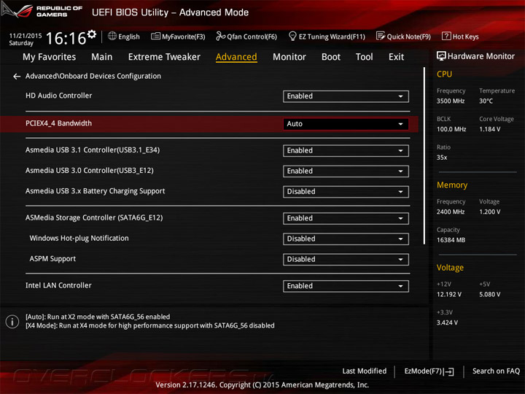Click Last Modified button
This screenshot has height=394, width=525.
(365, 371)
